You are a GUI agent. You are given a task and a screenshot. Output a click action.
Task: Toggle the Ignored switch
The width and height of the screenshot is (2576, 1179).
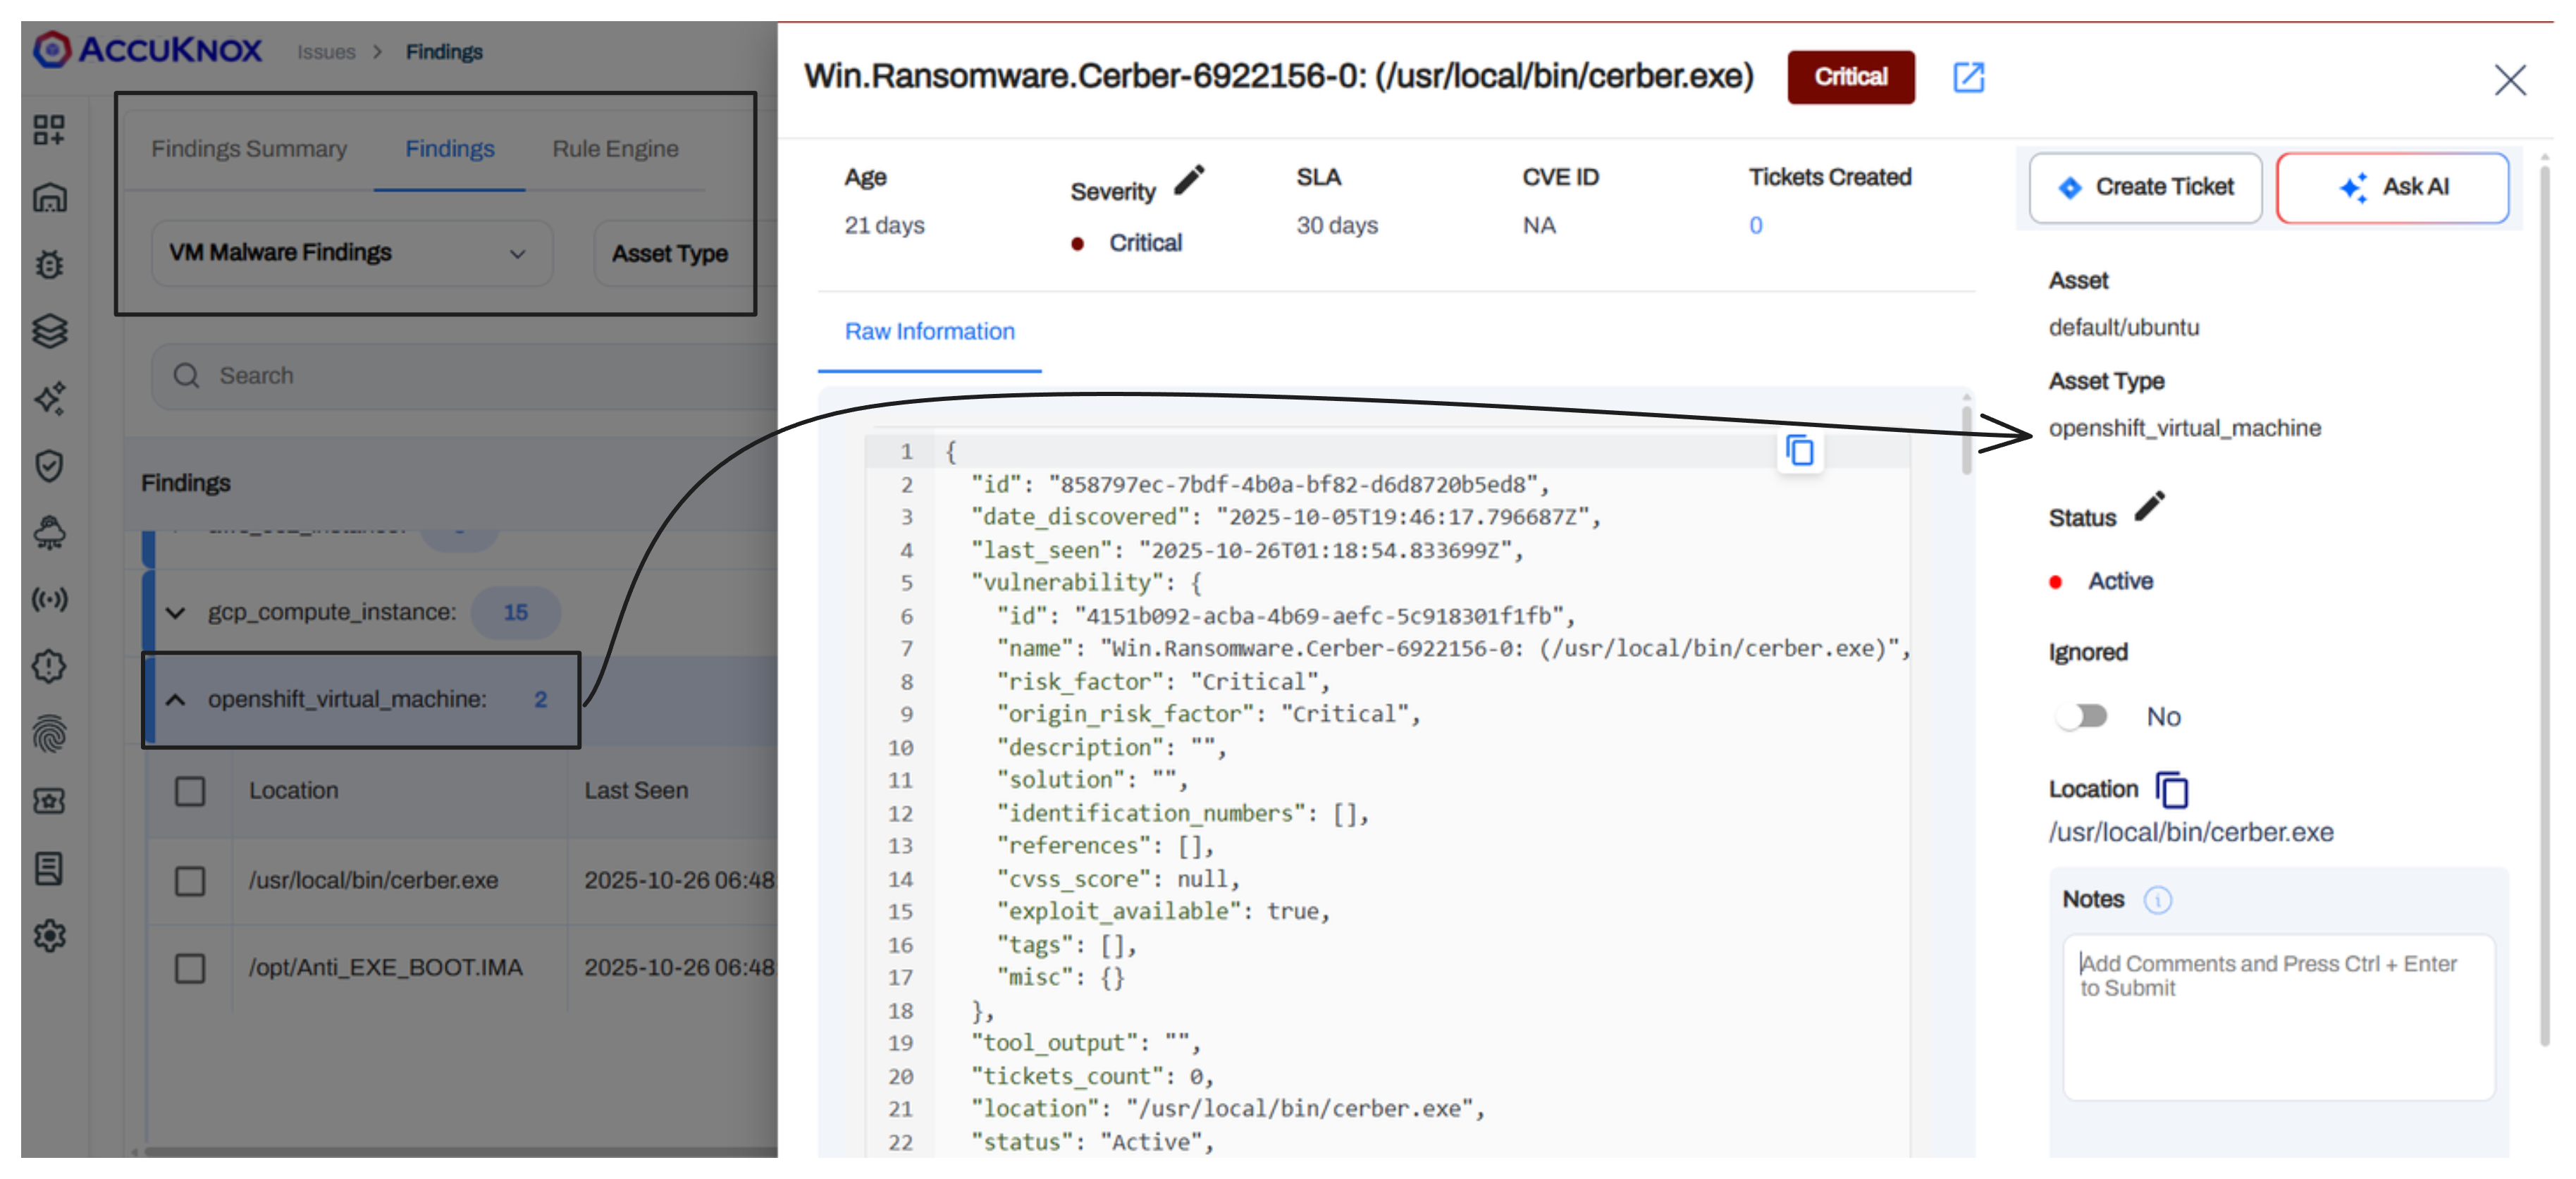(2082, 716)
